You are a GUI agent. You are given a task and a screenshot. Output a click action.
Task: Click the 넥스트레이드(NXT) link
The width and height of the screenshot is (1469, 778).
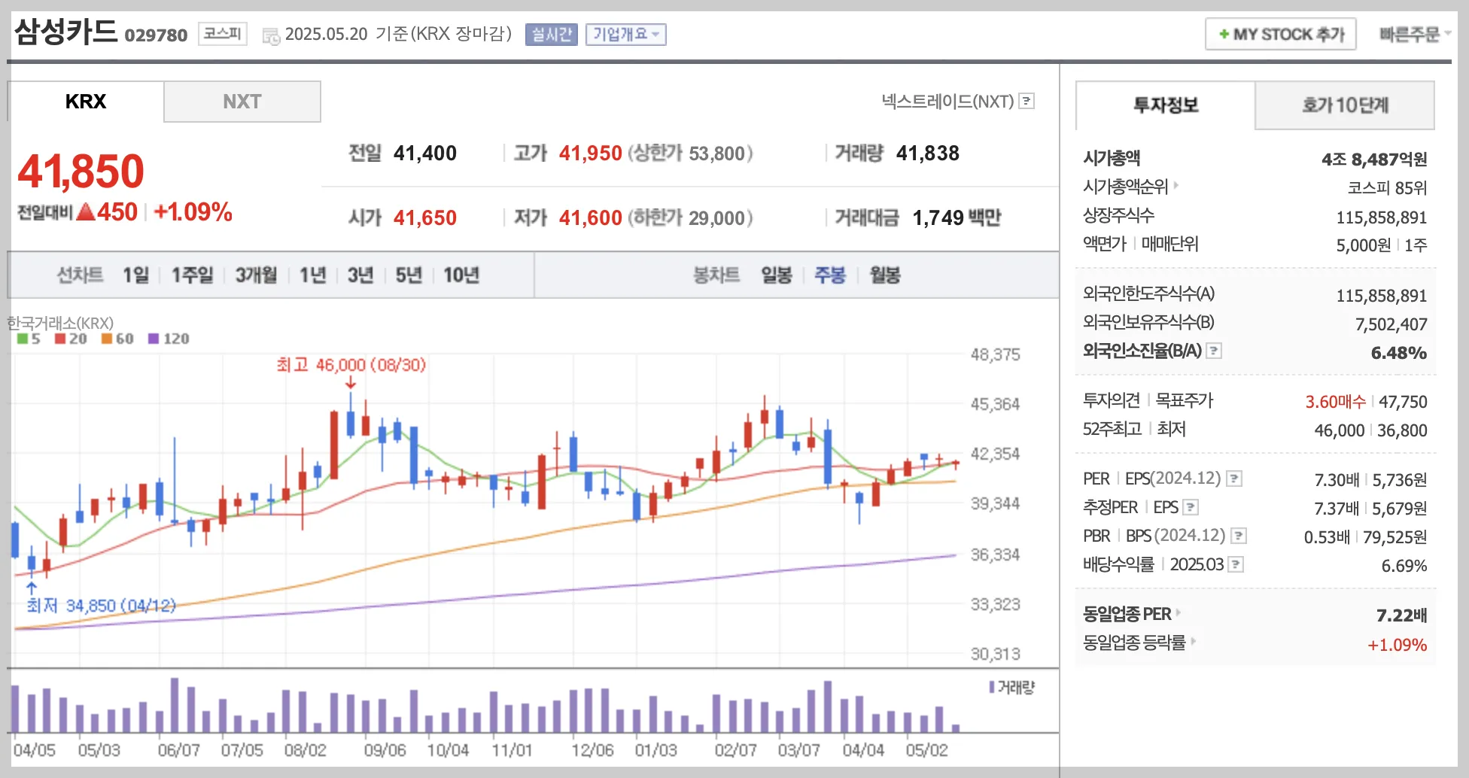pyautogui.click(x=948, y=101)
